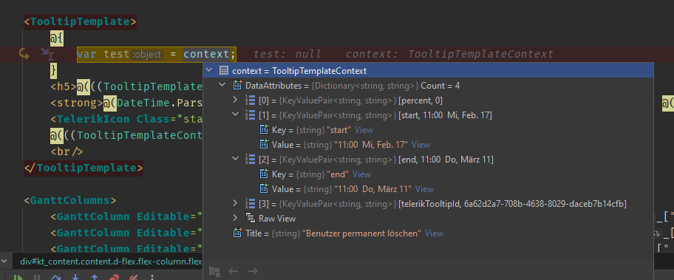Click property icon of Value "11:00 Do, März 11"
The width and height of the screenshot is (674, 280).
click(265, 188)
